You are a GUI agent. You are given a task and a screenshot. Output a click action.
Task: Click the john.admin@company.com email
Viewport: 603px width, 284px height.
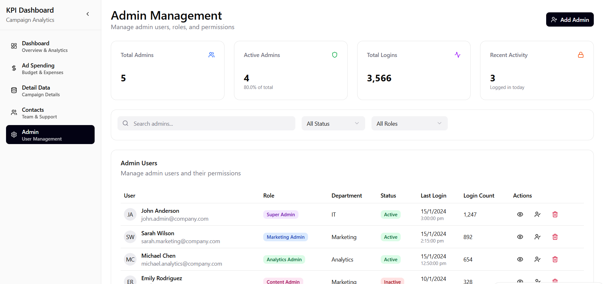175,219
